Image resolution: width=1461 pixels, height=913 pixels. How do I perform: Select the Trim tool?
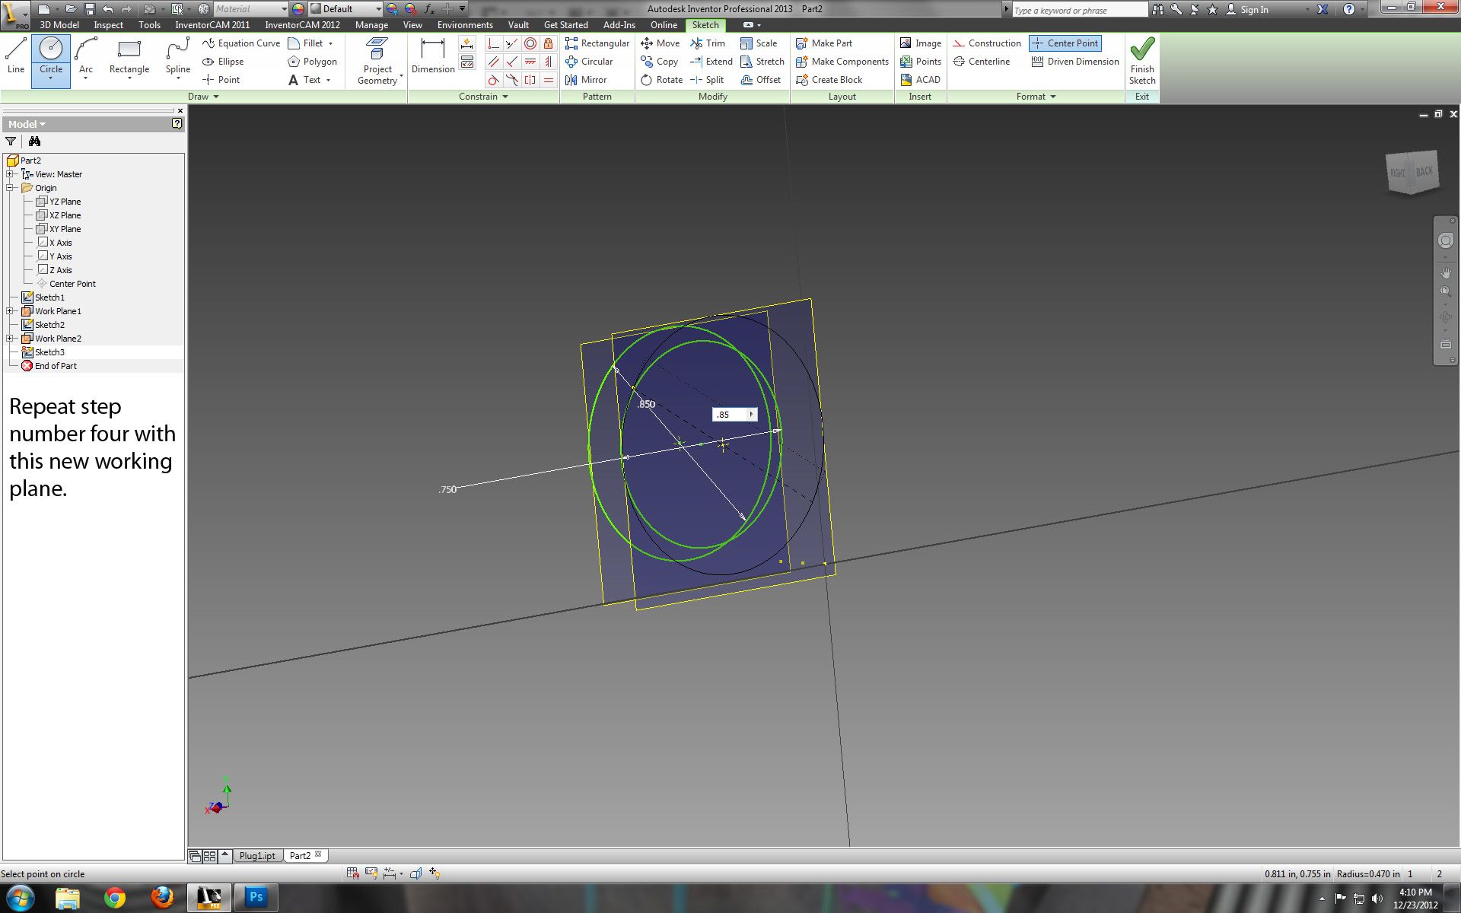(x=708, y=43)
